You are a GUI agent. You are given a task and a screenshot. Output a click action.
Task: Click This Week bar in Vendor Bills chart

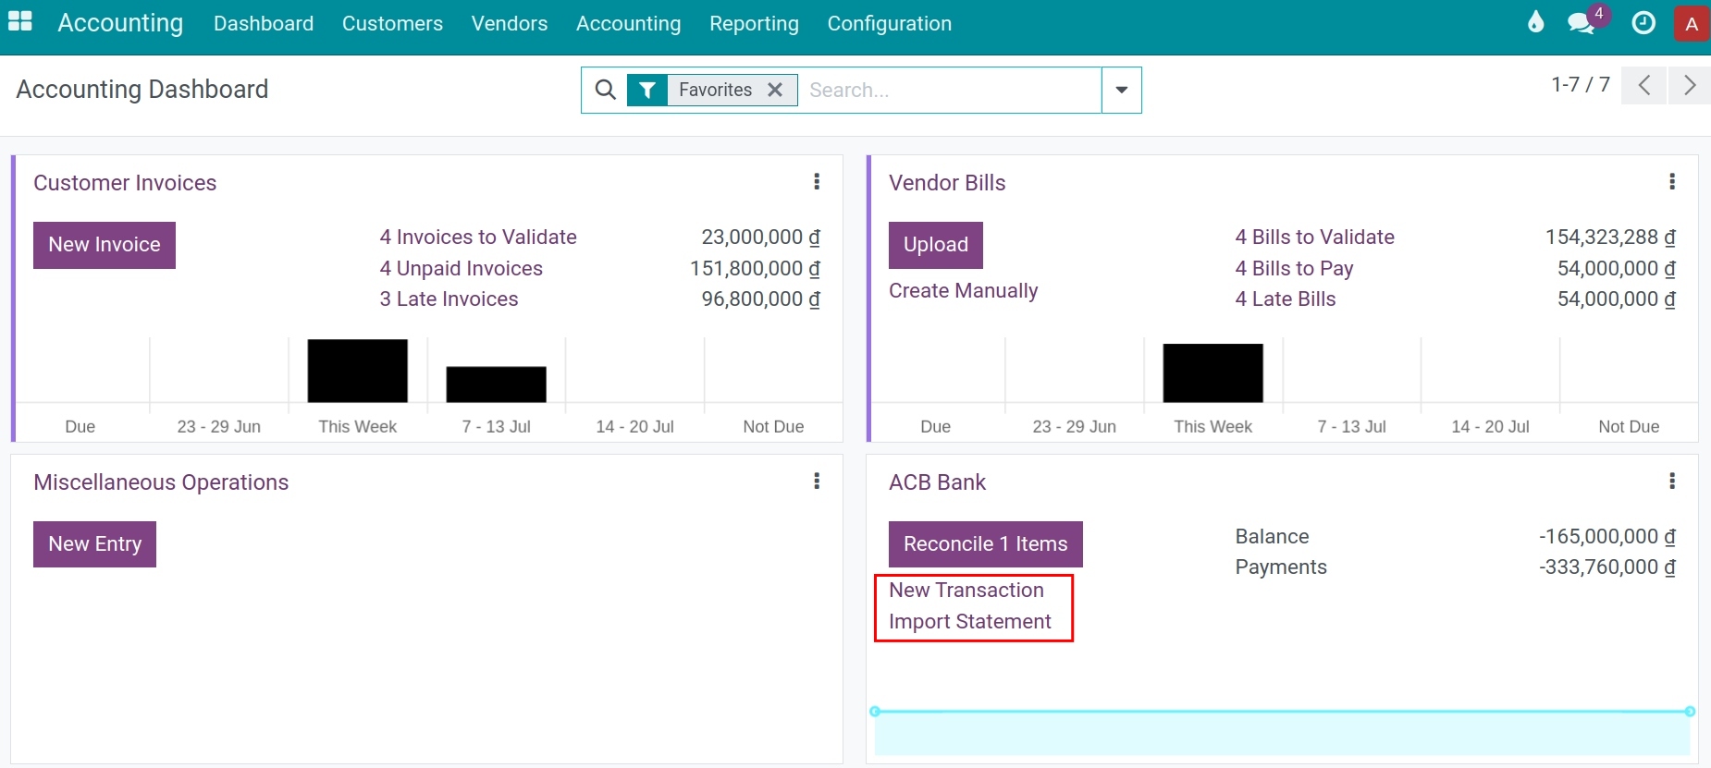pos(1213,373)
